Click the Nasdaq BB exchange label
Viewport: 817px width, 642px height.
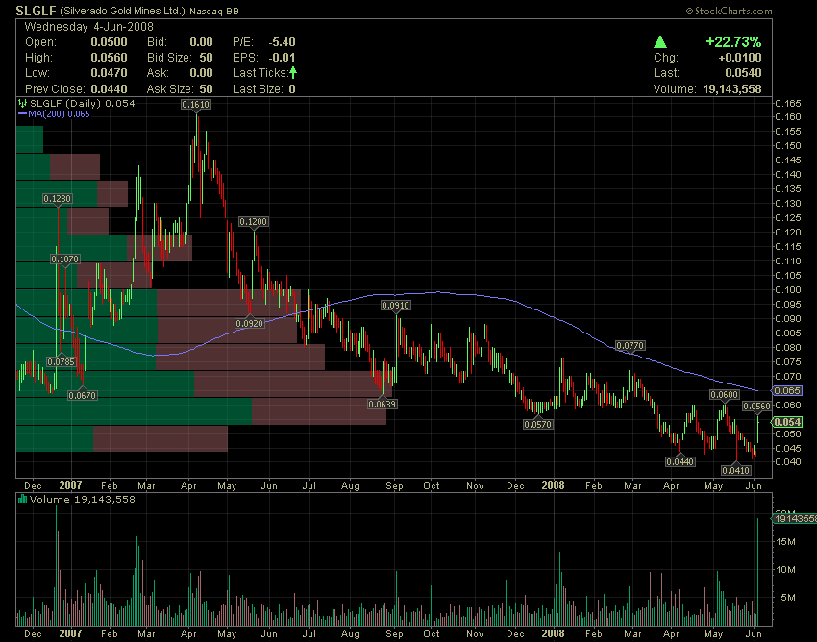pos(214,11)
